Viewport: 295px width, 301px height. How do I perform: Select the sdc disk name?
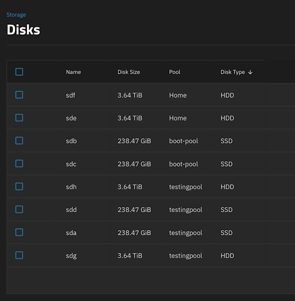[x=71, y=164]
